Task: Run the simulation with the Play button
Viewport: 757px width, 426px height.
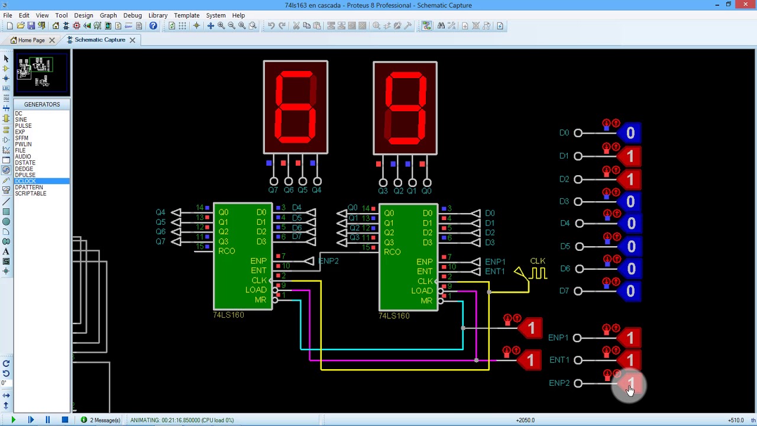Action: click(13, 420)
